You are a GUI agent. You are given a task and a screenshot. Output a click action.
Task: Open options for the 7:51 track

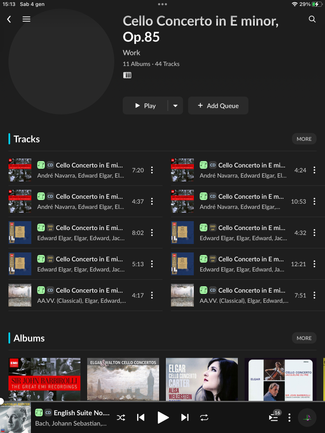(x=314, y=295)
